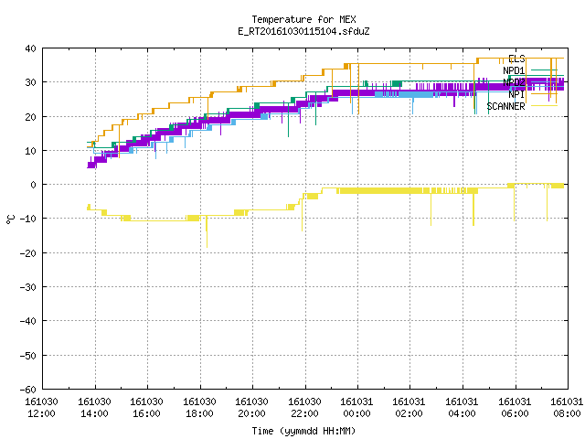Click the green NPD1 legend line sample
The image size is (585, 439).
point(544,70)
